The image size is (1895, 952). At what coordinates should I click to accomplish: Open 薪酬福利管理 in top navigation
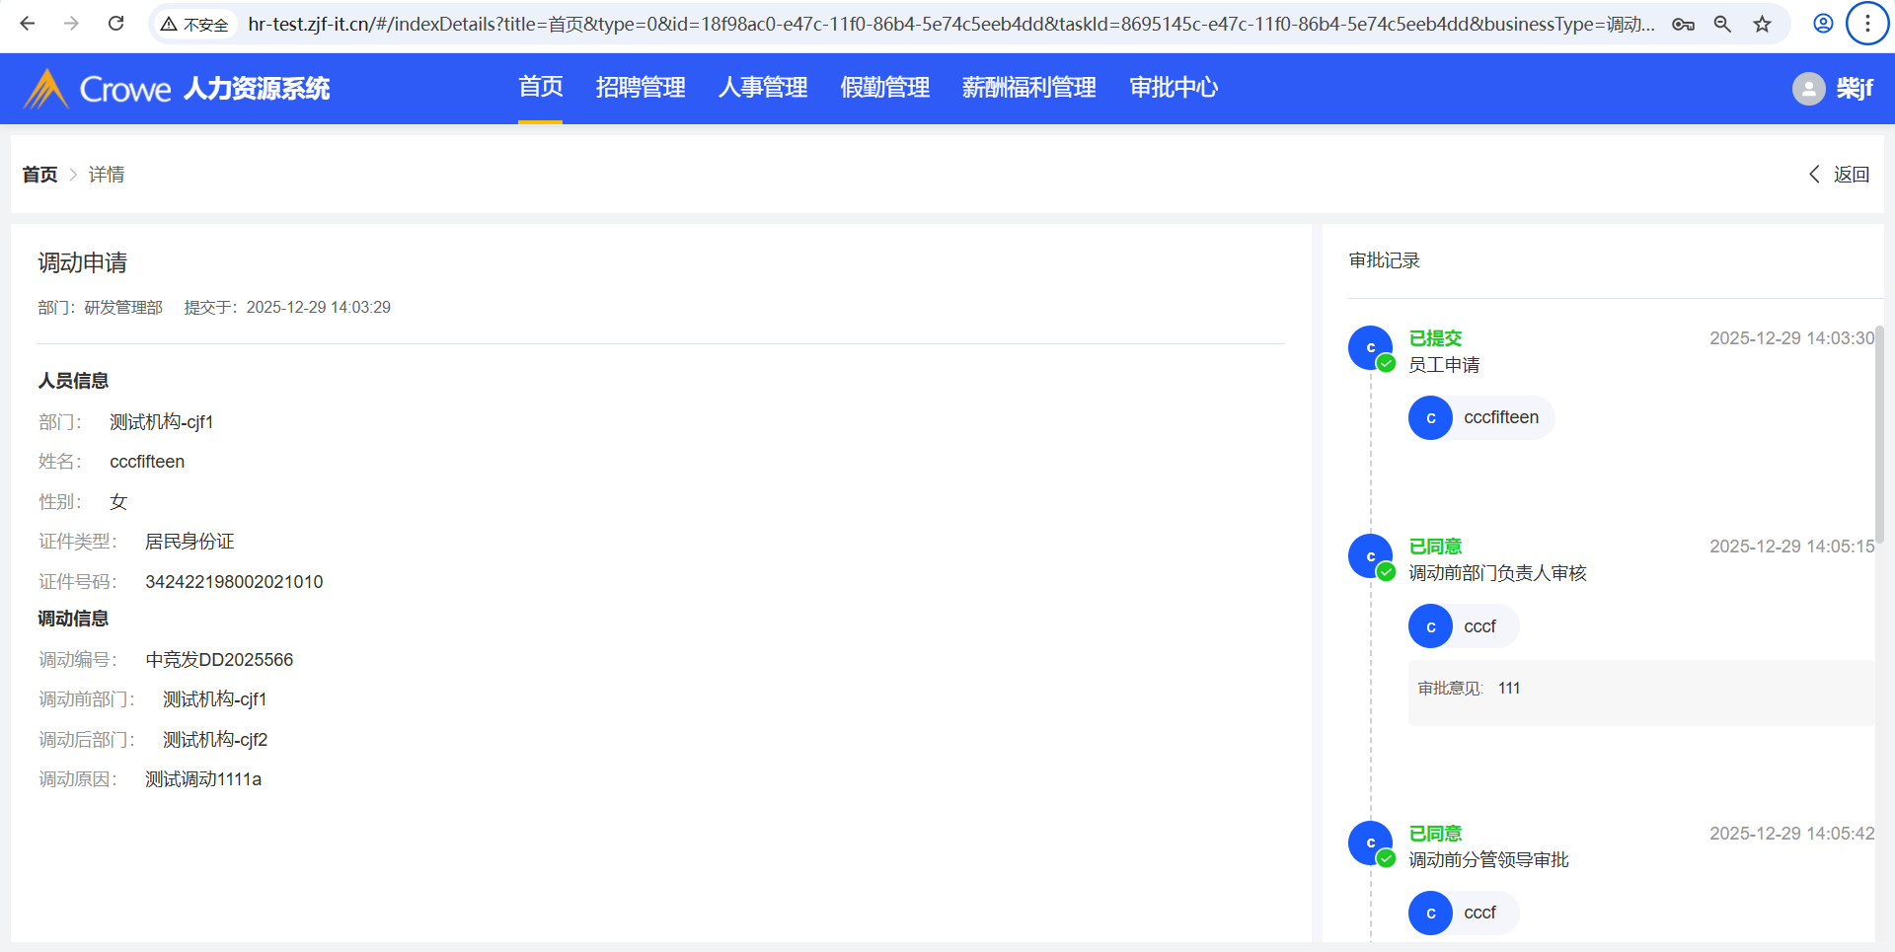1028,88
